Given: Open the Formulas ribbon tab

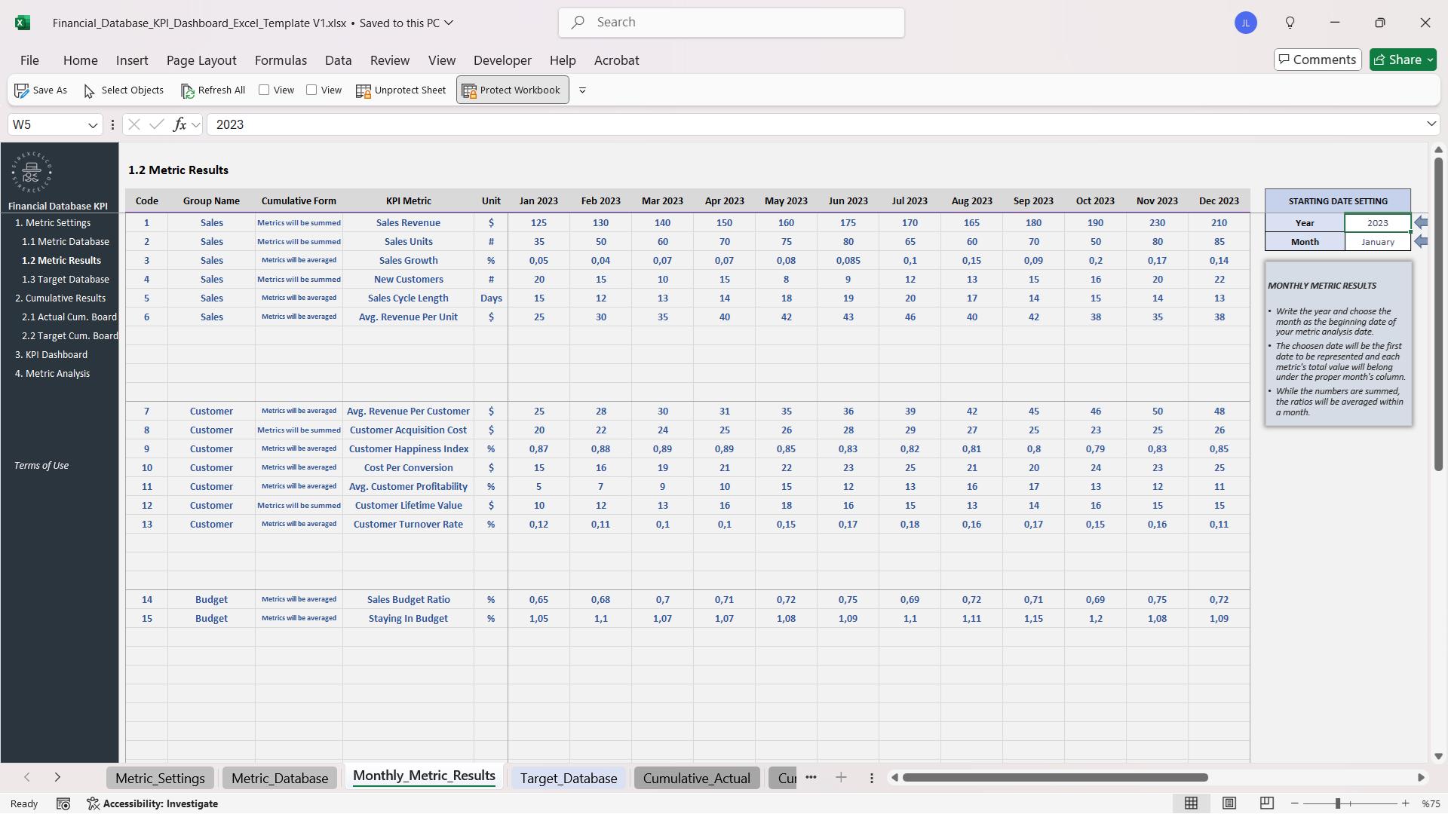Looking at the screenshot, I should tap(281, 60).
